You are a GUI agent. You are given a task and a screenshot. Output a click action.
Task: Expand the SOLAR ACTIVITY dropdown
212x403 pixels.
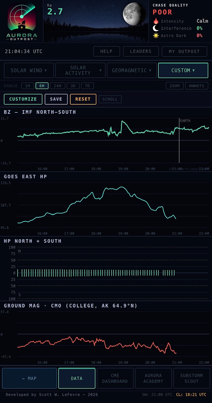coord(80,70)
